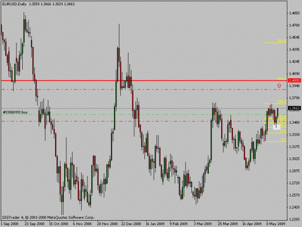
Task: Select the 61.8 Fibonacci level label
Action: point(283,117)
